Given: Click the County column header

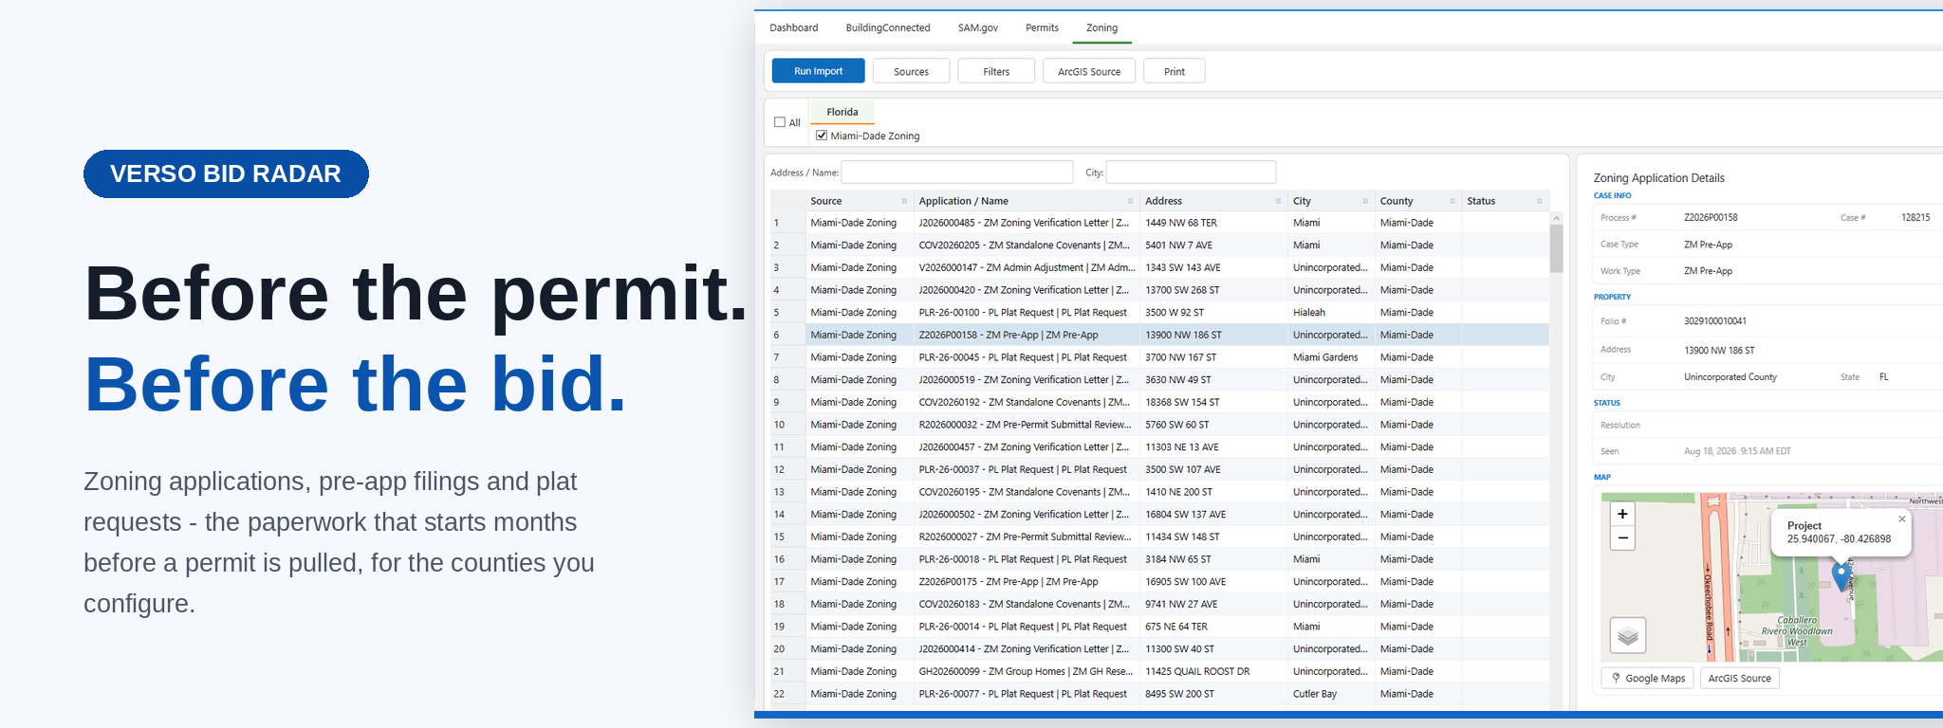Looking at the screenshot, I should (x=1418, y=201).
